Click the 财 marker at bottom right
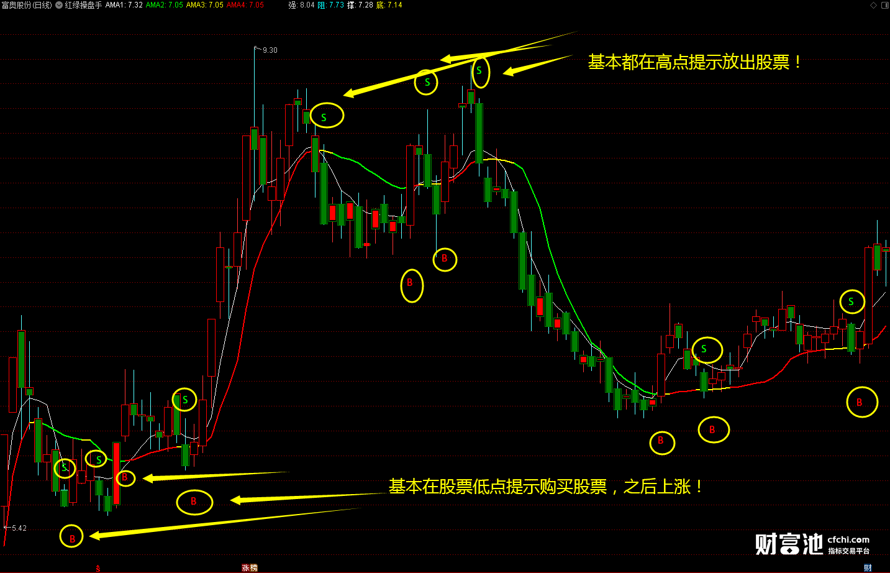 click(868, 568)
